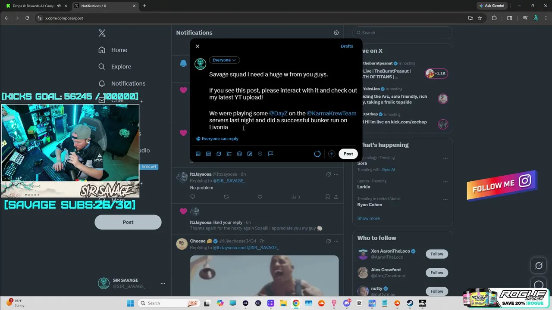Image resolution: width=552 pixels, height=310 pixels.
Task: Click Ask Gemini button
Action: point(491,6)
